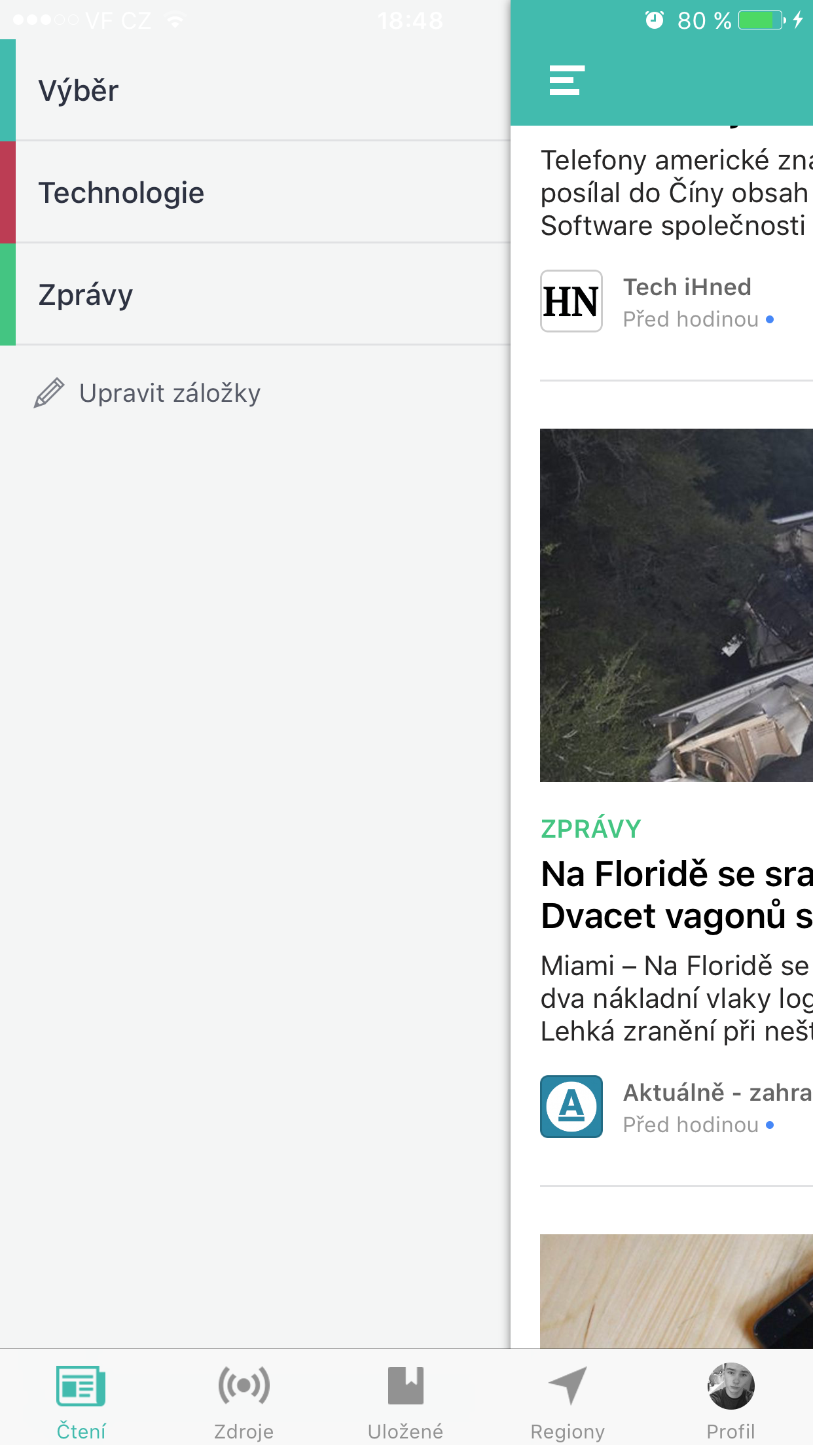813x1445 pixels.
Task: Open the Tech iHned source name
Action: click(687, 287)
